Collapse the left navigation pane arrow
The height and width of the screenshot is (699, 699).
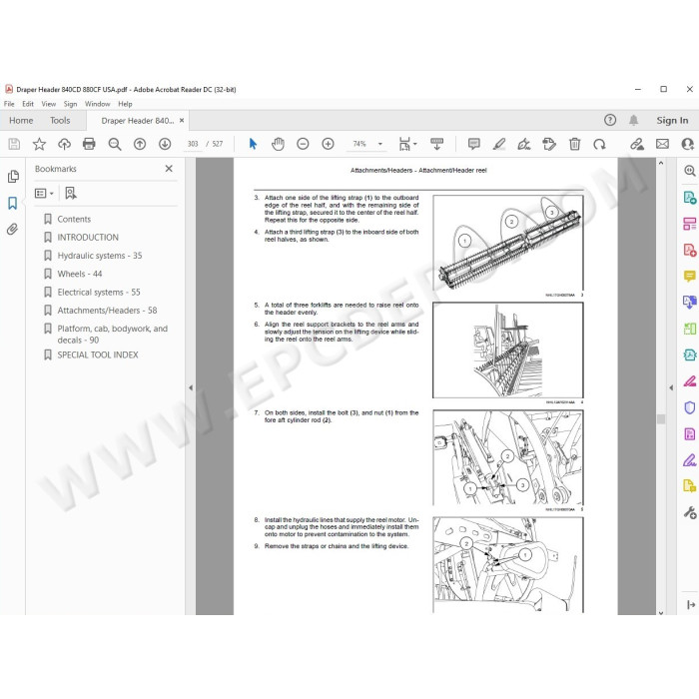pyautogui.click(x=191, y=387)
